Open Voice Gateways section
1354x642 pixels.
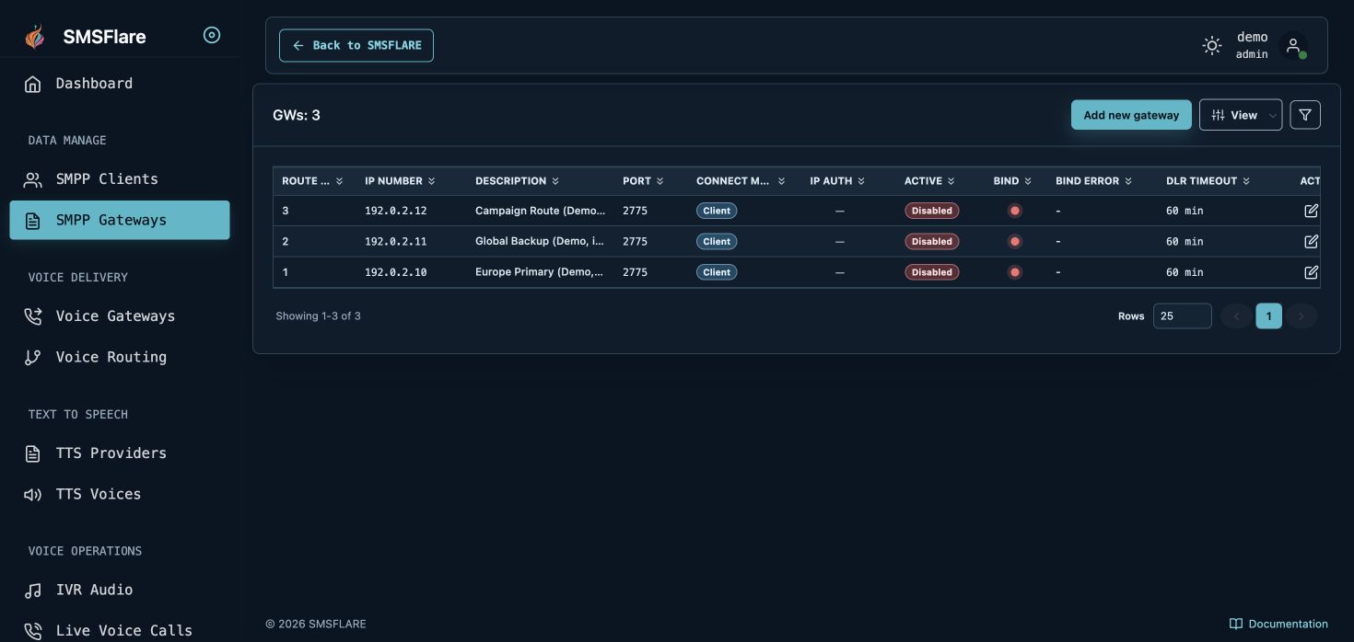pos(120,316)
